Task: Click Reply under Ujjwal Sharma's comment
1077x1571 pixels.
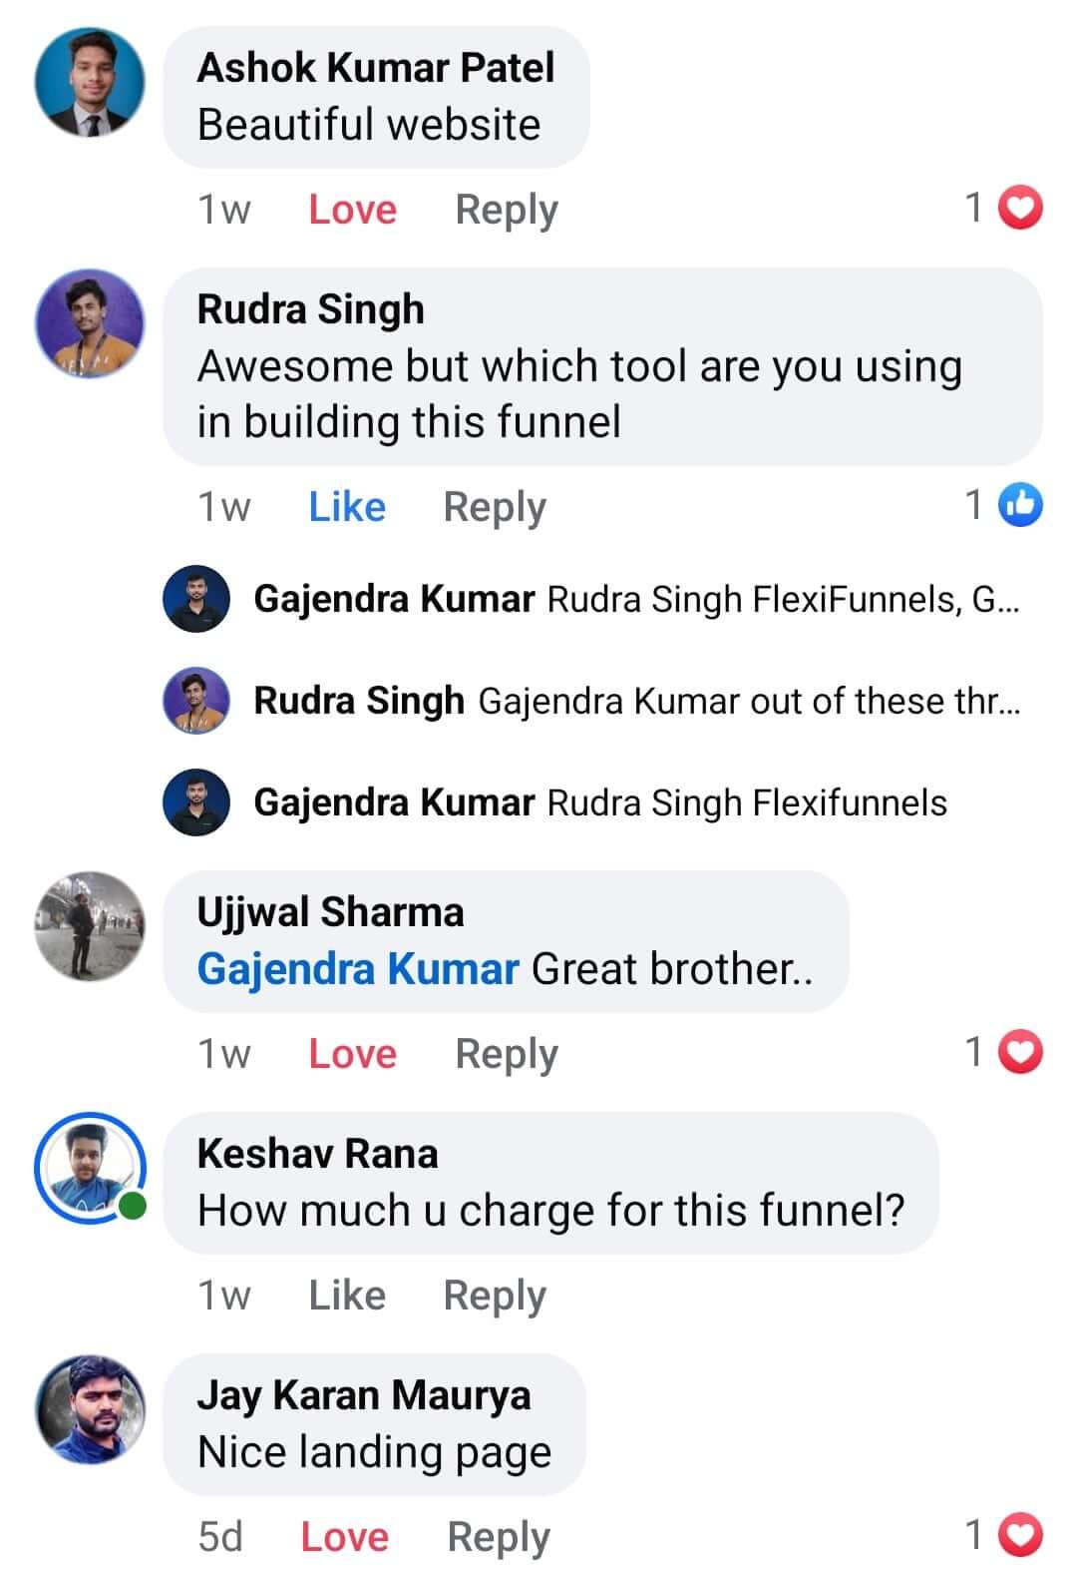Action: (505, 1052)
